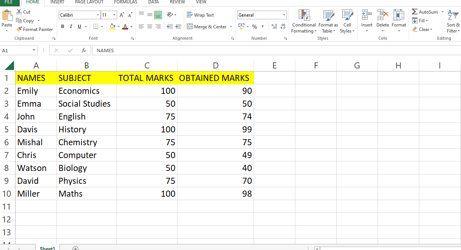Toggle Bold formatting
Screen dimensions: 461x250
(x=63, y=26)
